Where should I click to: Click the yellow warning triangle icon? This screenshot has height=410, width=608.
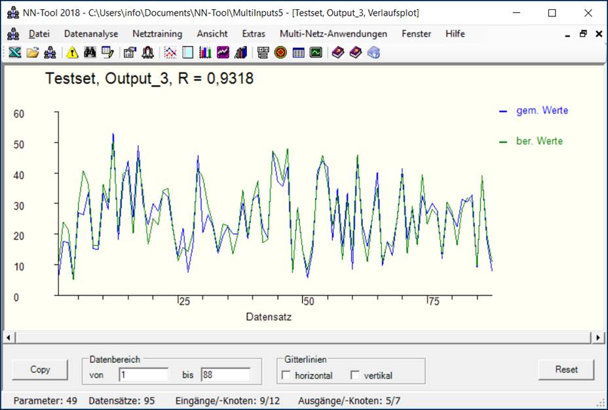(72, 52)
